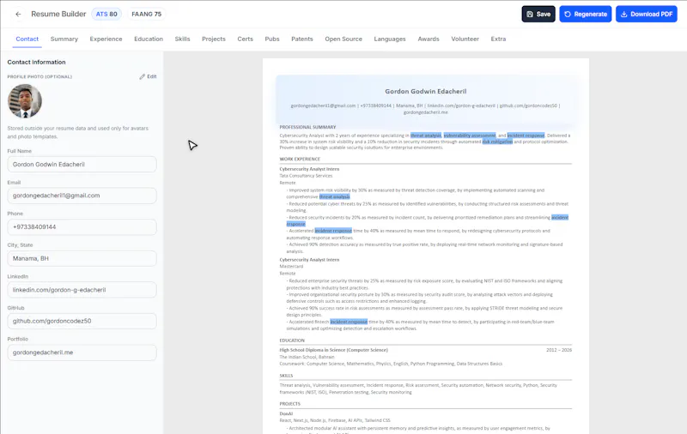Go to the Pubs tab

coord(272,39)
